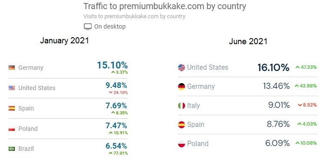Click the round Italy flag icon
Screen dimensions: 321x159
(182, 106)
